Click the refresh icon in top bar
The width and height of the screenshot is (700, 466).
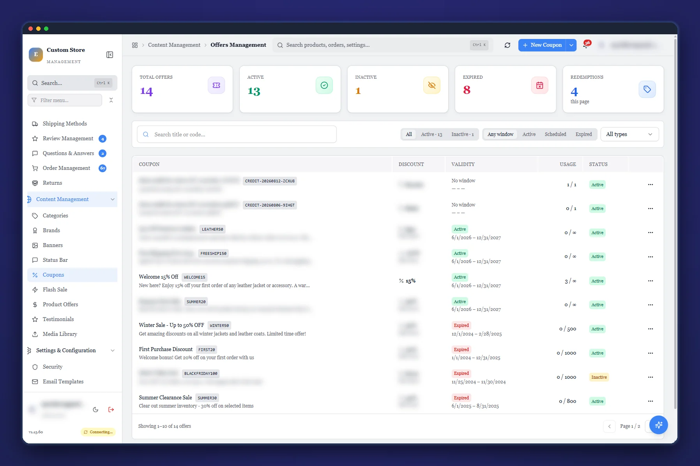coord(507,45)
